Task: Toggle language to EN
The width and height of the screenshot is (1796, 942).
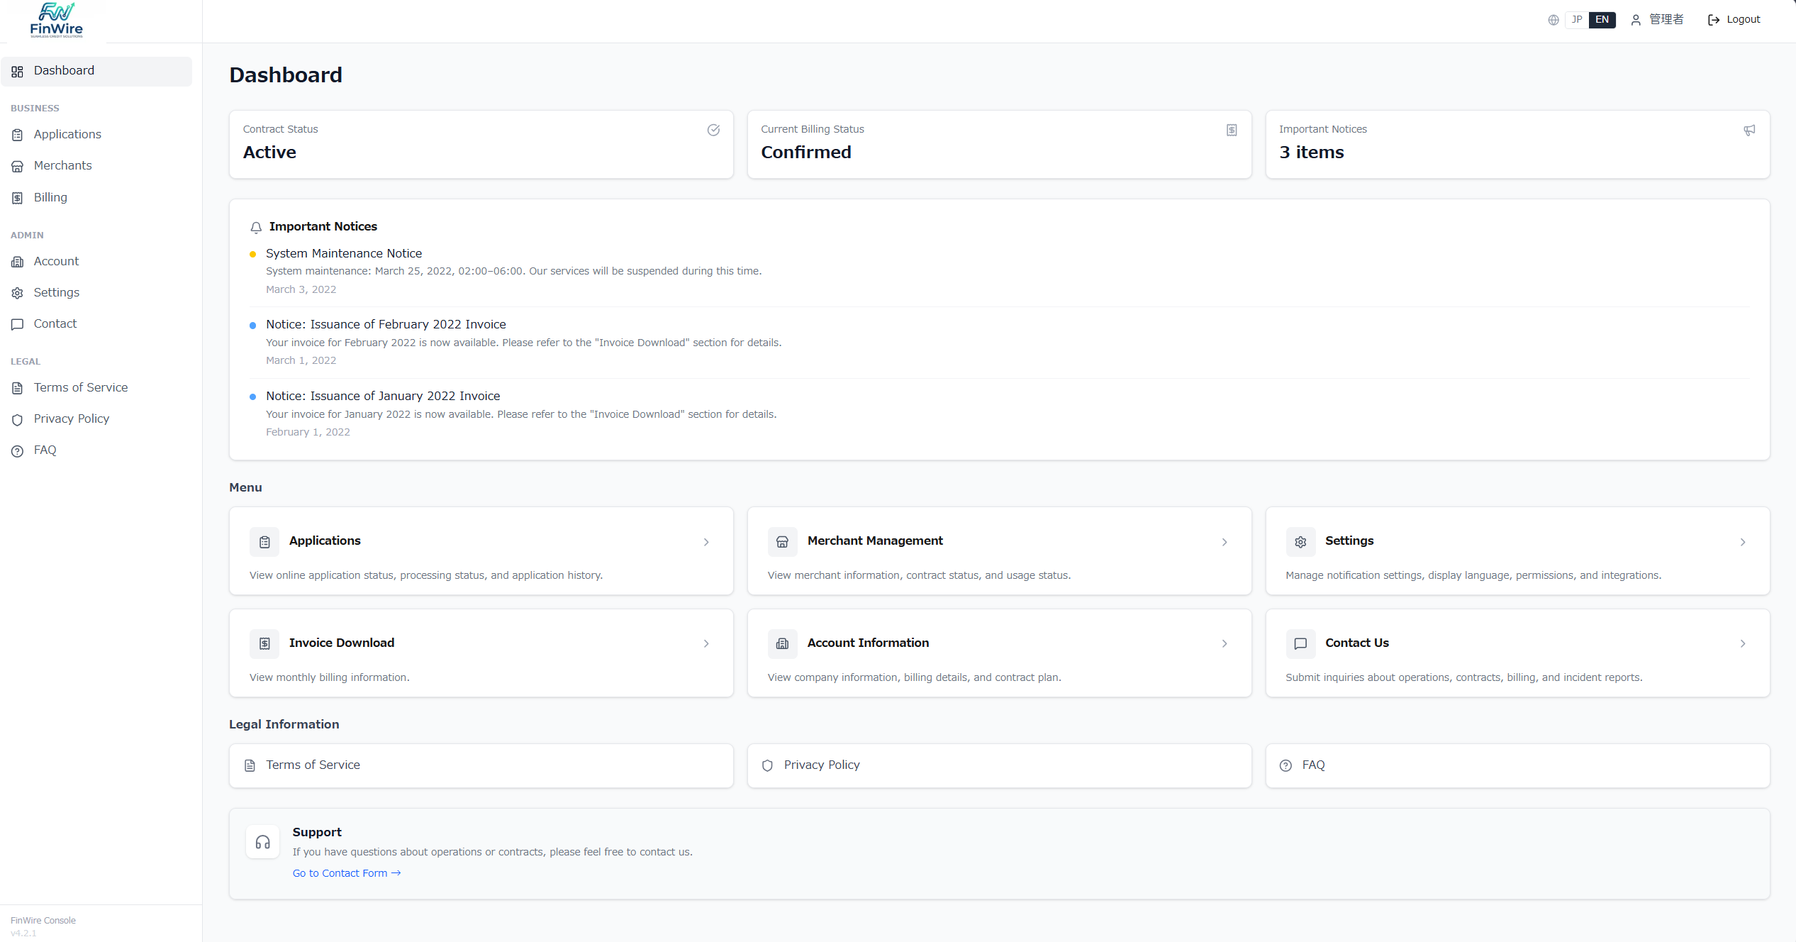Action: (x=1602, y=19)
